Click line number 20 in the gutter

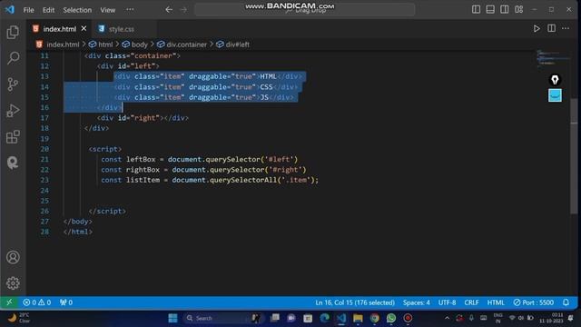pos(44,149)
